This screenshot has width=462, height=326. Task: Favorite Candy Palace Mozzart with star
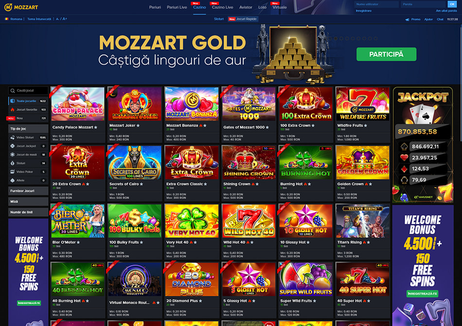pyautogui.click(x=95, y=127)
